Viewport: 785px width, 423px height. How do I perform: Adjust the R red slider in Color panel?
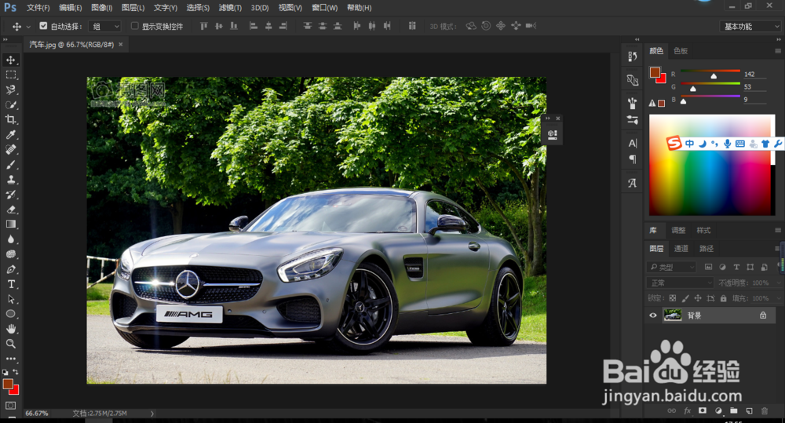(x=714, y=77)
